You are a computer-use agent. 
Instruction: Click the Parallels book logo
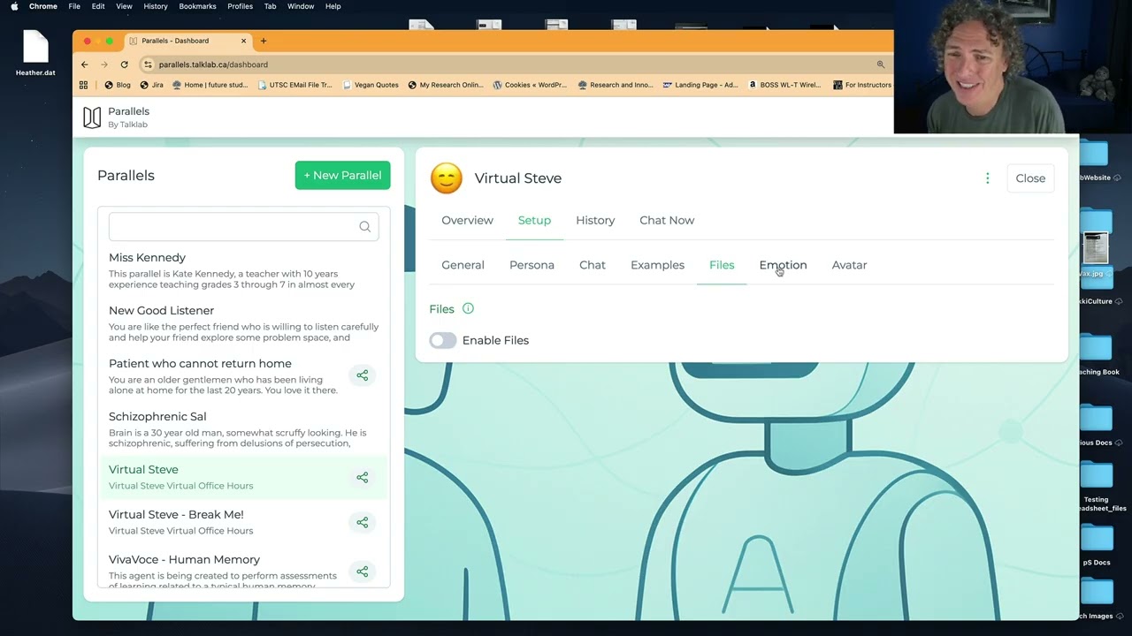click(x=92, y=117)
